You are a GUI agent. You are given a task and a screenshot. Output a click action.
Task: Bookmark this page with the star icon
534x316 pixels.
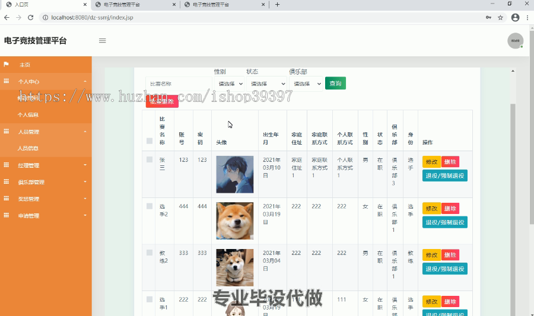coord(500,17)
